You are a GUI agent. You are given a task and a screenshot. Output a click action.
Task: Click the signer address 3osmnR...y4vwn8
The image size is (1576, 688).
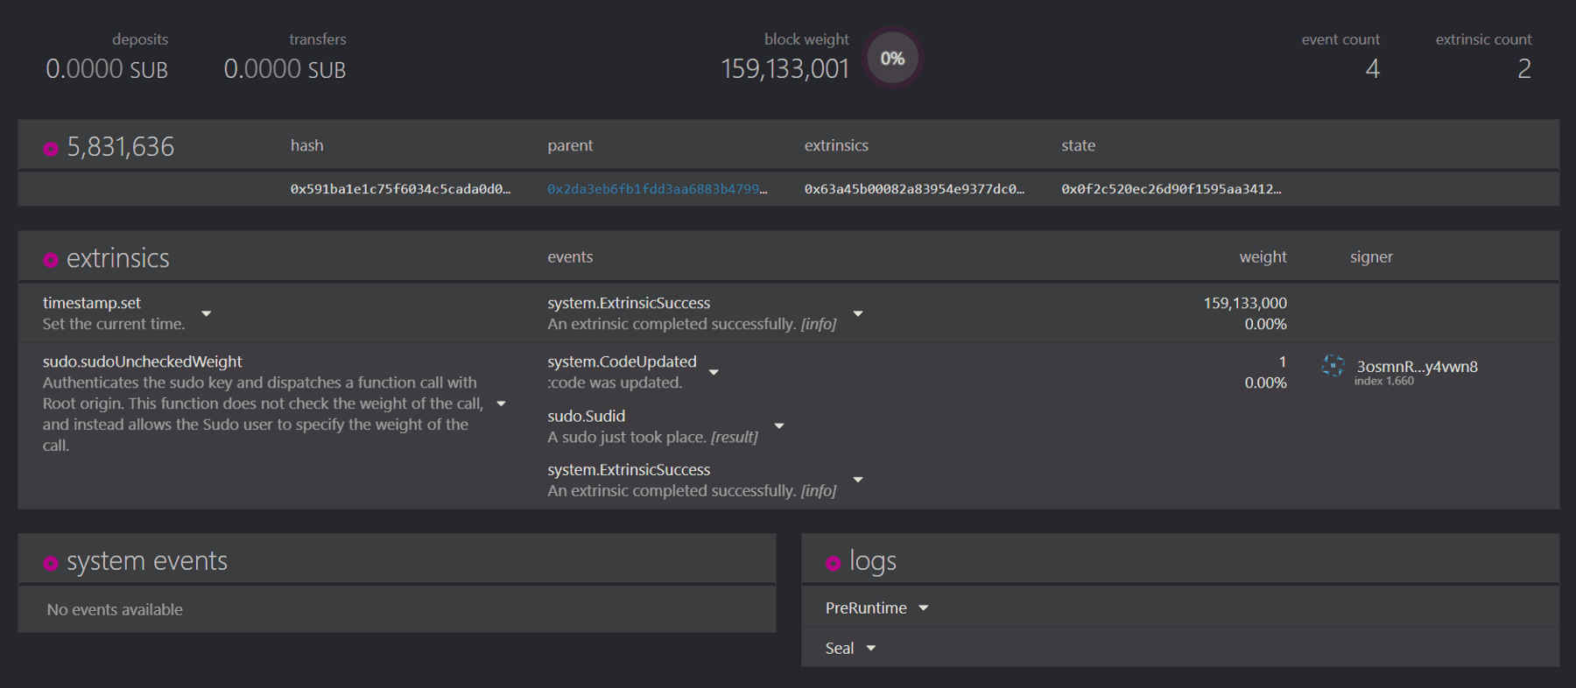click(1417, 366)
